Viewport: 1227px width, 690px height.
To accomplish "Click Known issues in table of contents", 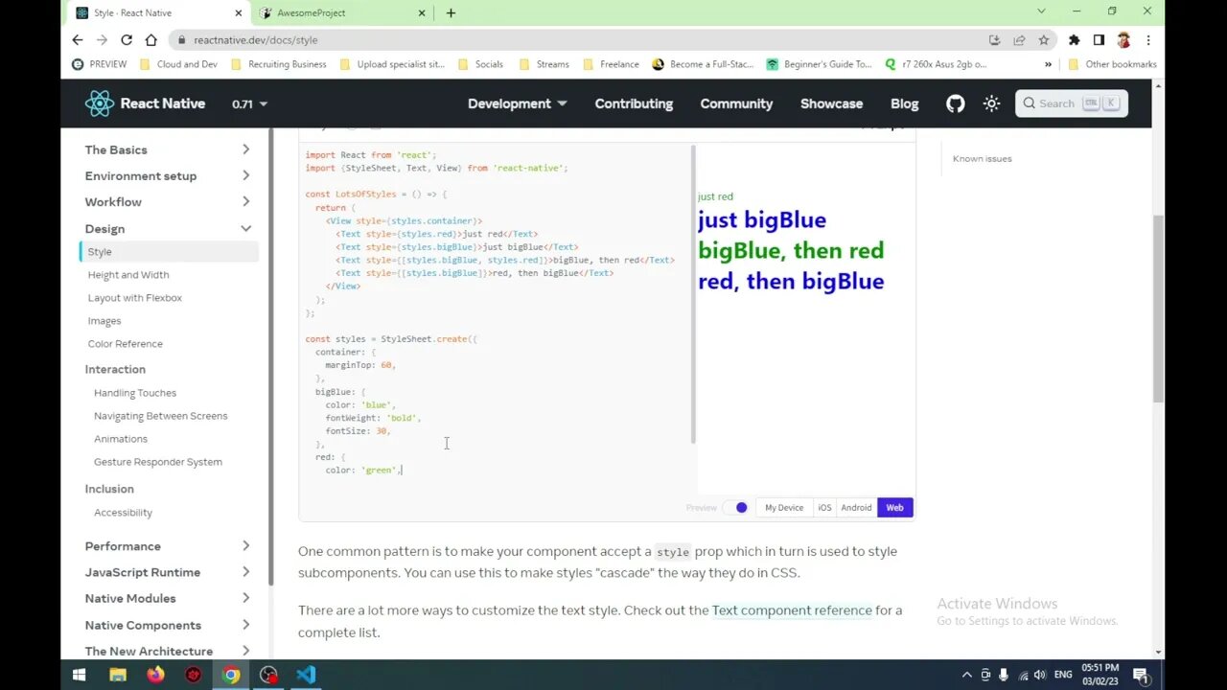I will point(982,158).
